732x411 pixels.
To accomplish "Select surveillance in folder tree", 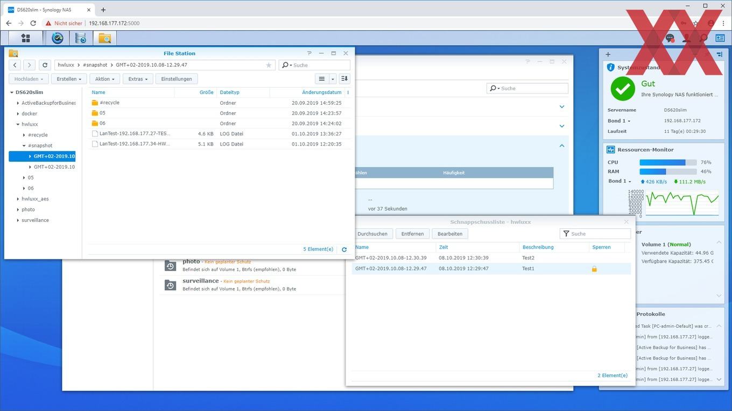I will (x=35, y=220).
